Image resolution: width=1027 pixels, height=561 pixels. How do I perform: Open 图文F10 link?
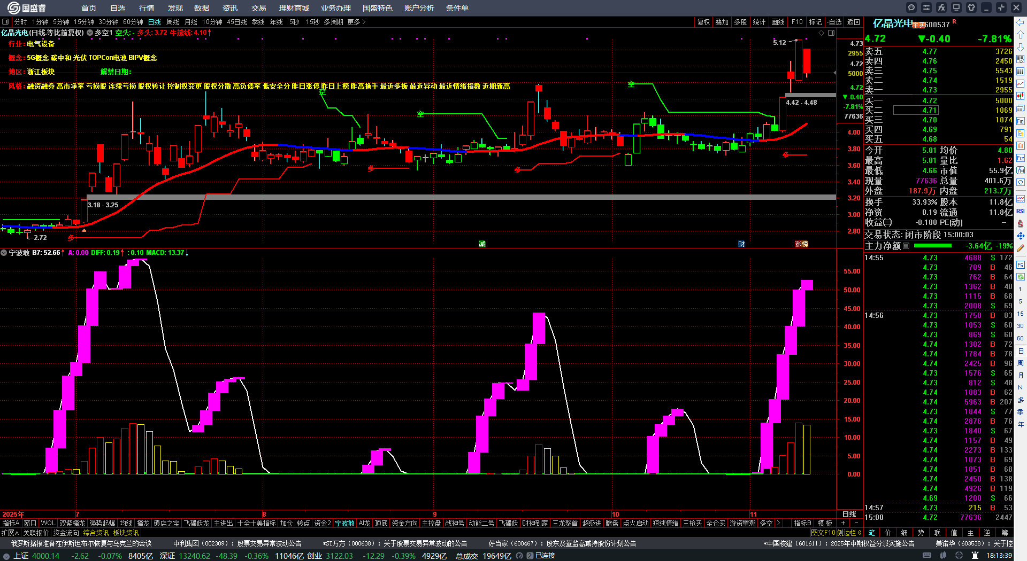click(x=823, y=533)
